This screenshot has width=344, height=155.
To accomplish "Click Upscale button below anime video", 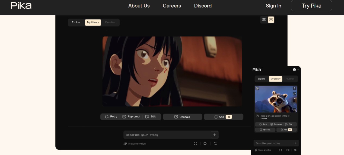I will click(182, 117).
